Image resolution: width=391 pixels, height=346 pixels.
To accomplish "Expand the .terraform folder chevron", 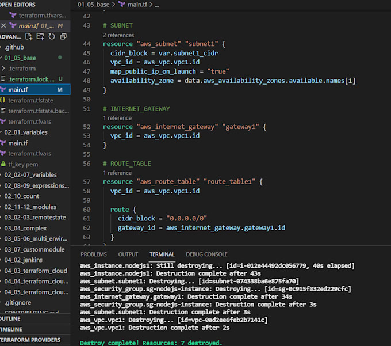I will [x=3, y=69].
